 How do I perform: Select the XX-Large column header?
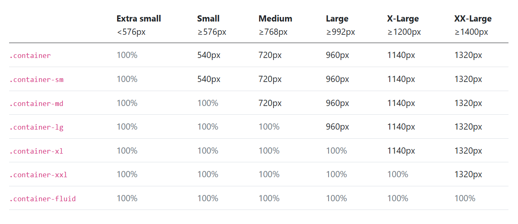pos(472,19)
